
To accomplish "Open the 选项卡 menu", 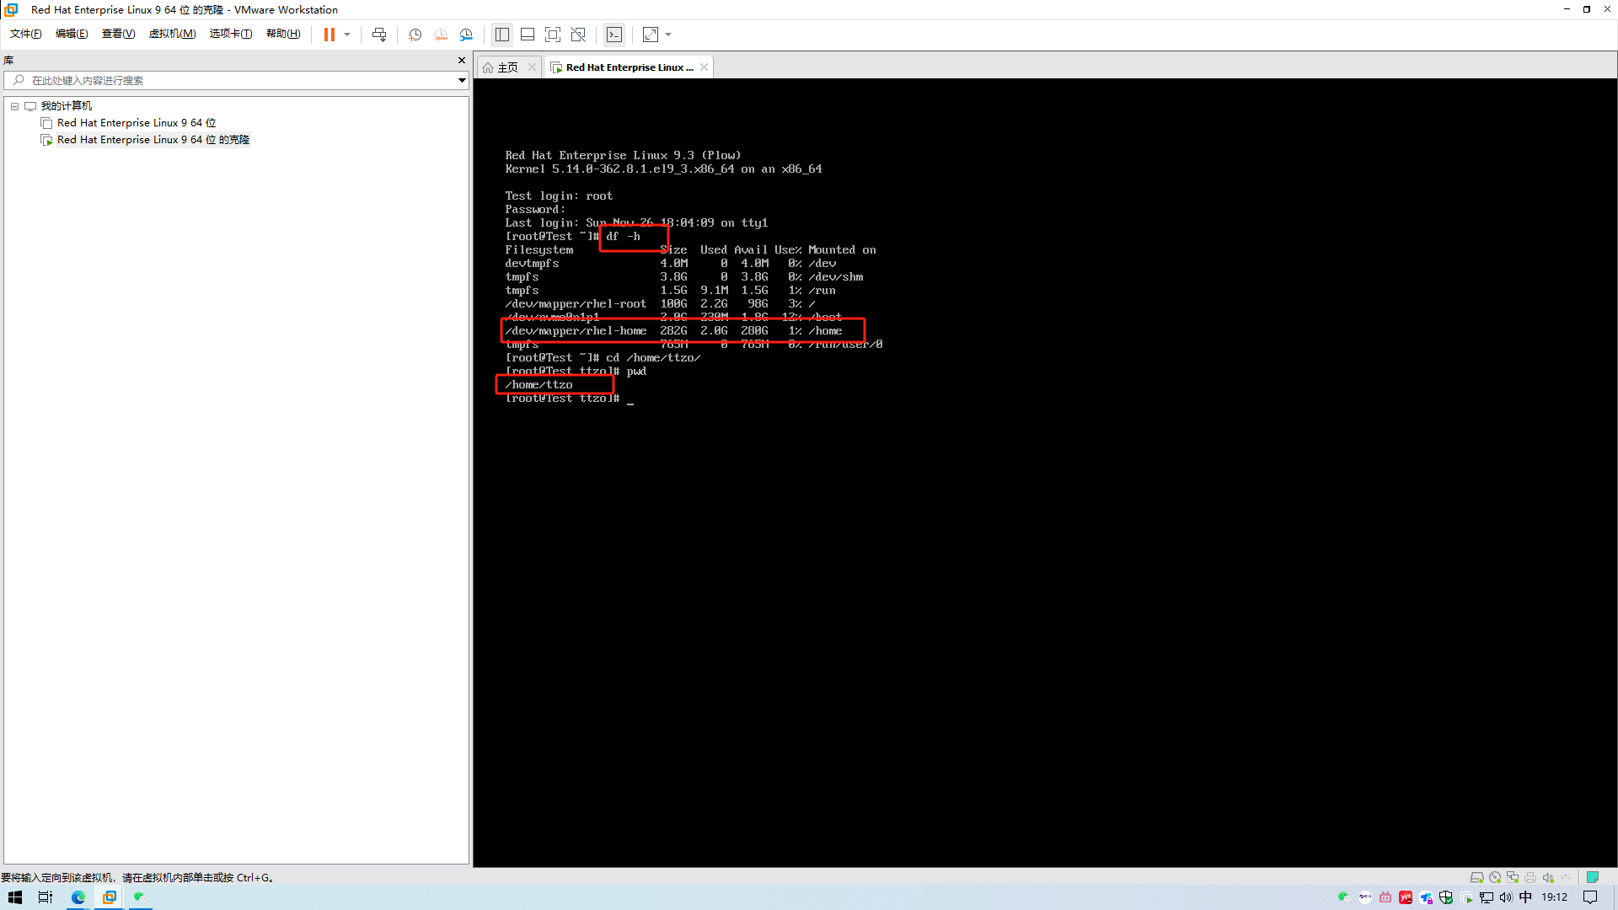I will [x=231, y=34].
